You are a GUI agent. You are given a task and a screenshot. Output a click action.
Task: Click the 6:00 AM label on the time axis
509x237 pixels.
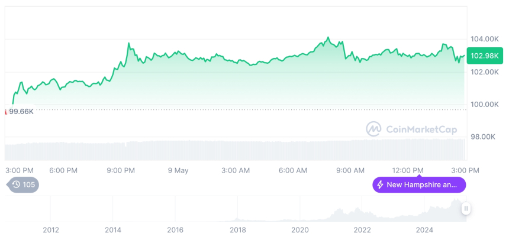(x=293, y=170)
